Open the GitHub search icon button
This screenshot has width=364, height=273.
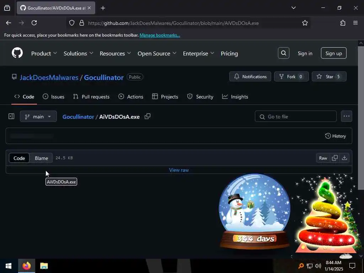283,53
